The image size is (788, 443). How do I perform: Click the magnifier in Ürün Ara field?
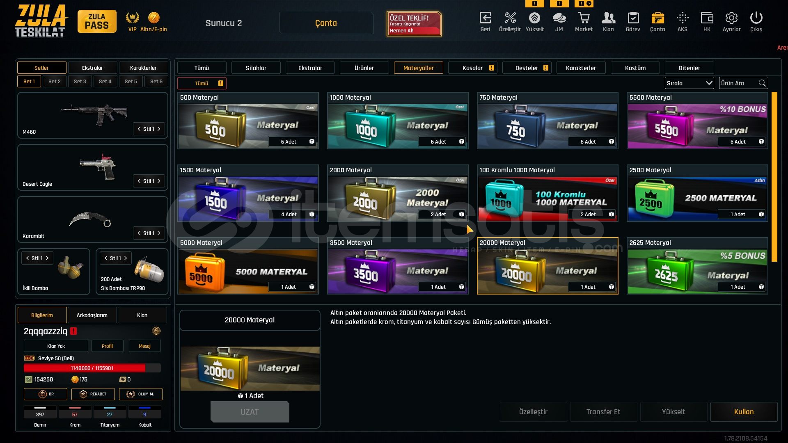762,83
